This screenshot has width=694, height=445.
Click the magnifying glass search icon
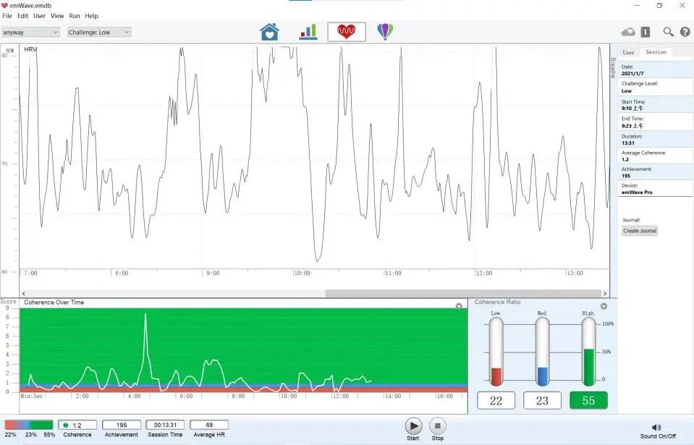pos(668,32)
